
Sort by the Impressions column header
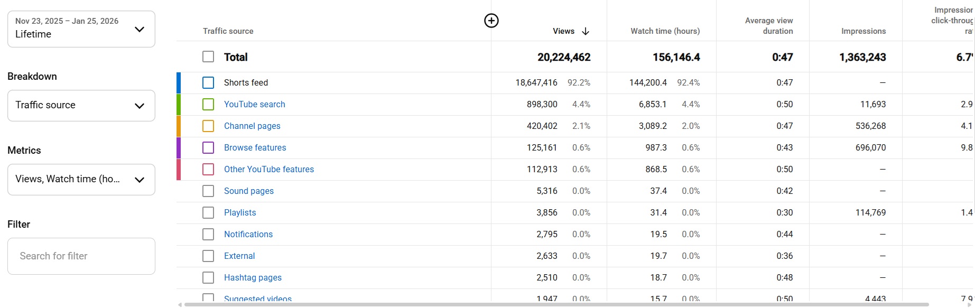click(x=863, y=31)
